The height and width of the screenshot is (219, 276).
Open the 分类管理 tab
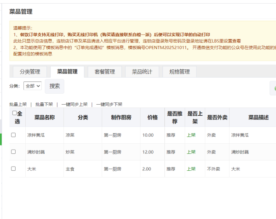click(30, 72)
